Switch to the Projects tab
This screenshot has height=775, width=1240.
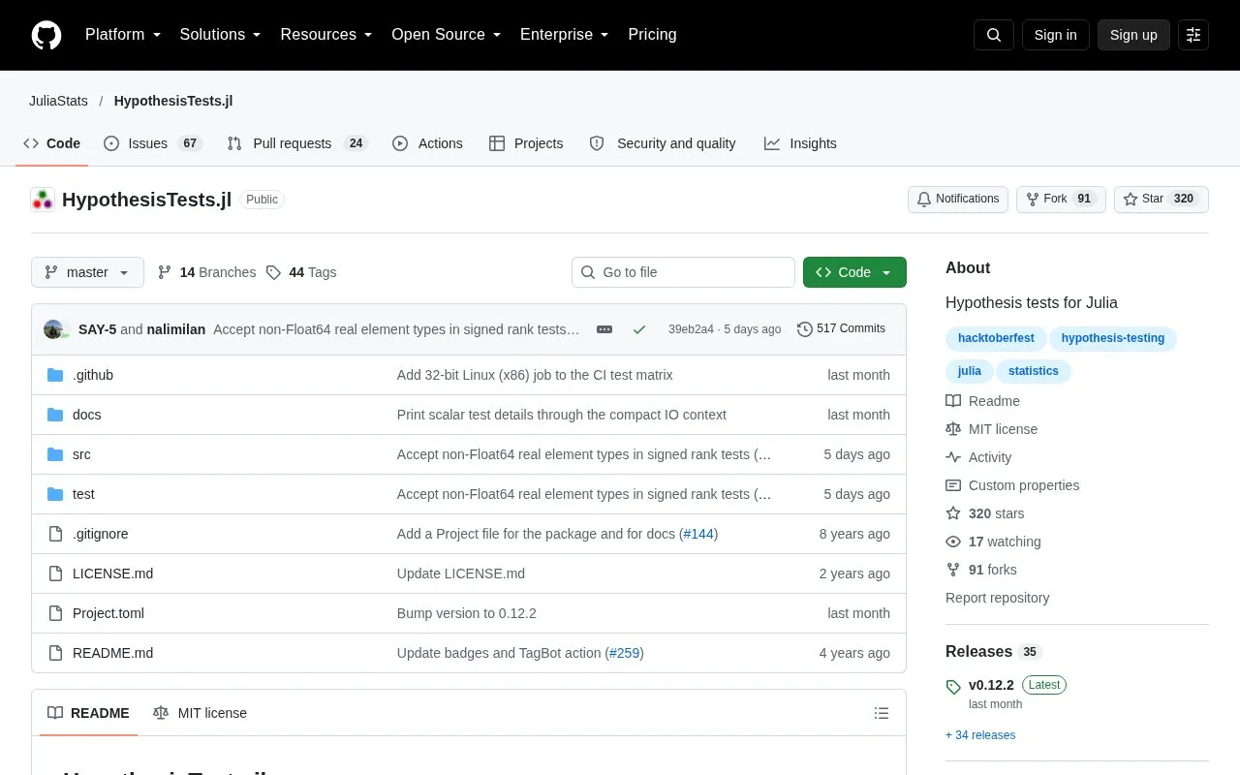[x=526, y=143]
